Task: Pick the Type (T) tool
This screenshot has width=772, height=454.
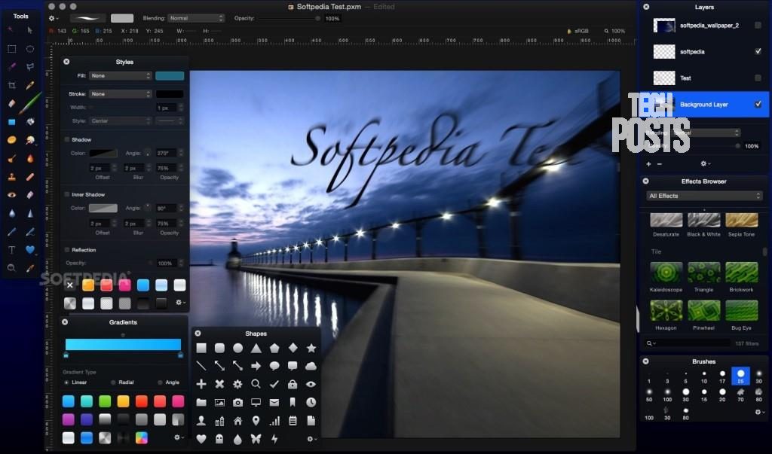Action: [x=12, y=250]
